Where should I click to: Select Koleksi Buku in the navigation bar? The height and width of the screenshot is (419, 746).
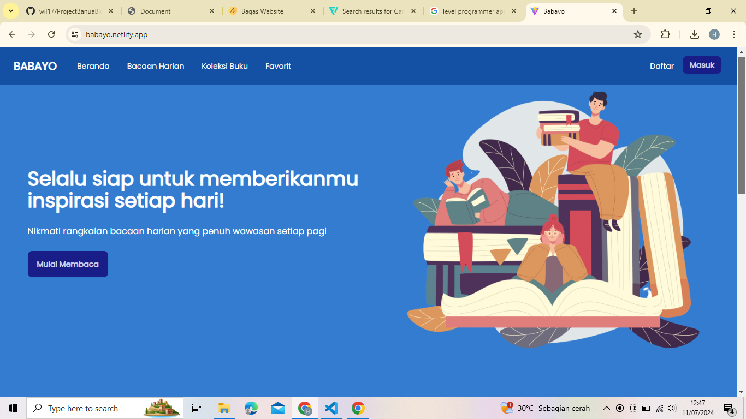pyautogui.click(x=224, y=65)
